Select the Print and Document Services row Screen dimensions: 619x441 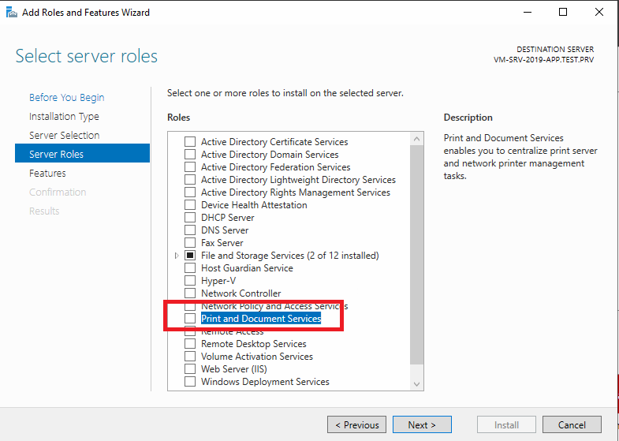point(261,319)
